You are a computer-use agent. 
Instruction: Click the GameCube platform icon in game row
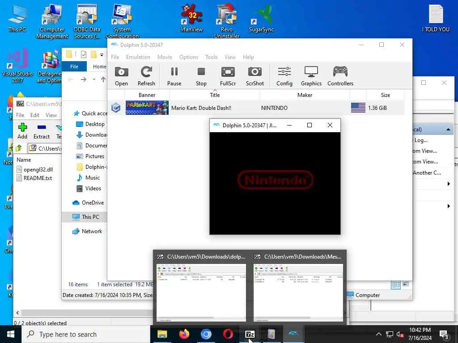(116, 108)
